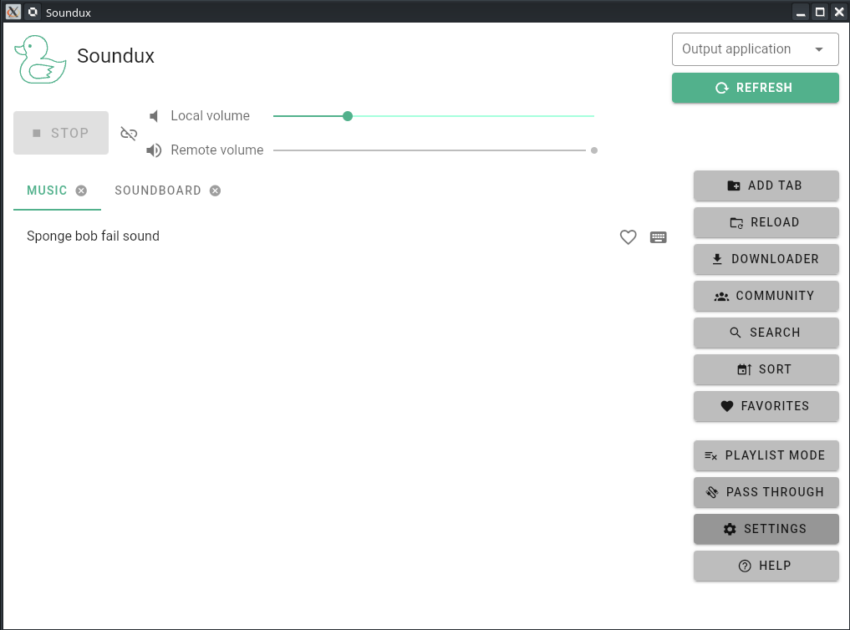The width and height of the screenshot is (850, 630).
Task: Favorite the Sponge bob fail sound
Action: [628, 236]
